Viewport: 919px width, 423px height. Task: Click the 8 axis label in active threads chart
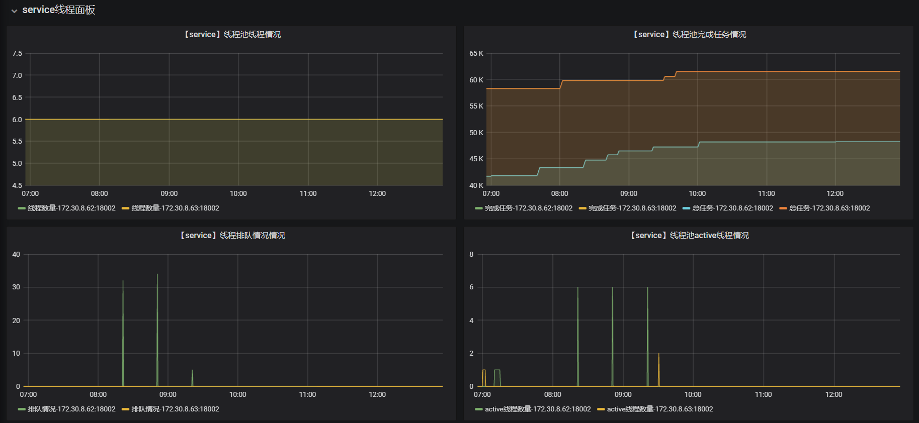[471, 254]
